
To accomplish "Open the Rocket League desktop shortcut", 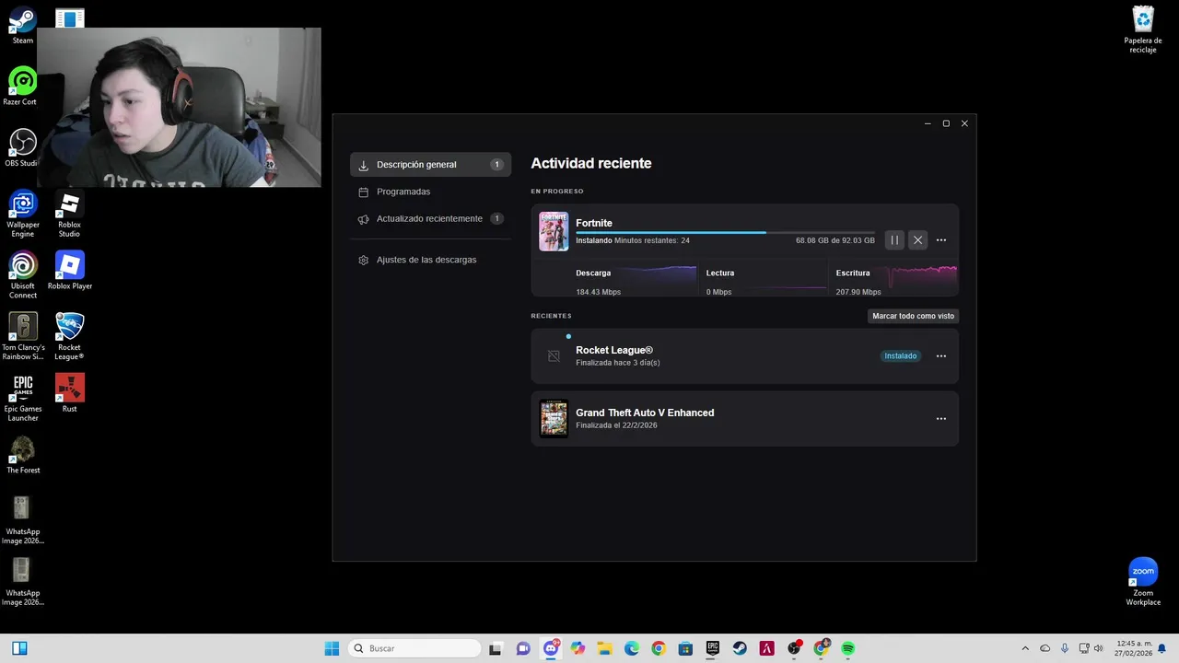I will coord(69,336).
